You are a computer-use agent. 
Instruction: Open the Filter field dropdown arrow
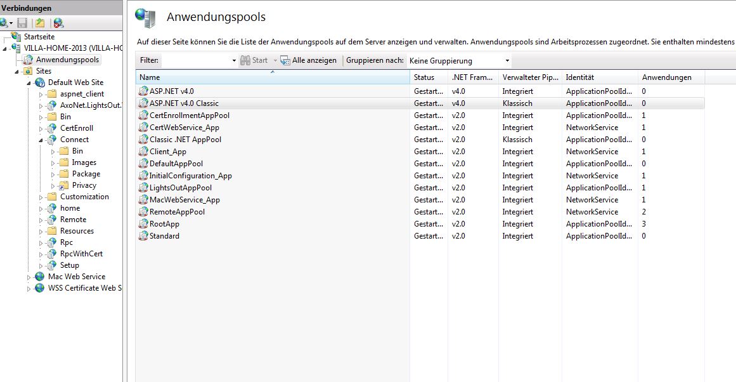[234, 61]
